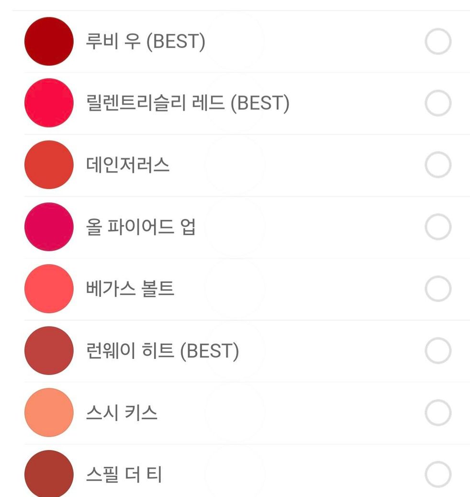The height and width of the screenshot is (497, 470).
Task: Tap the magenta 올 파이어드 업 swatch
Action: click(x=49, y=227)
